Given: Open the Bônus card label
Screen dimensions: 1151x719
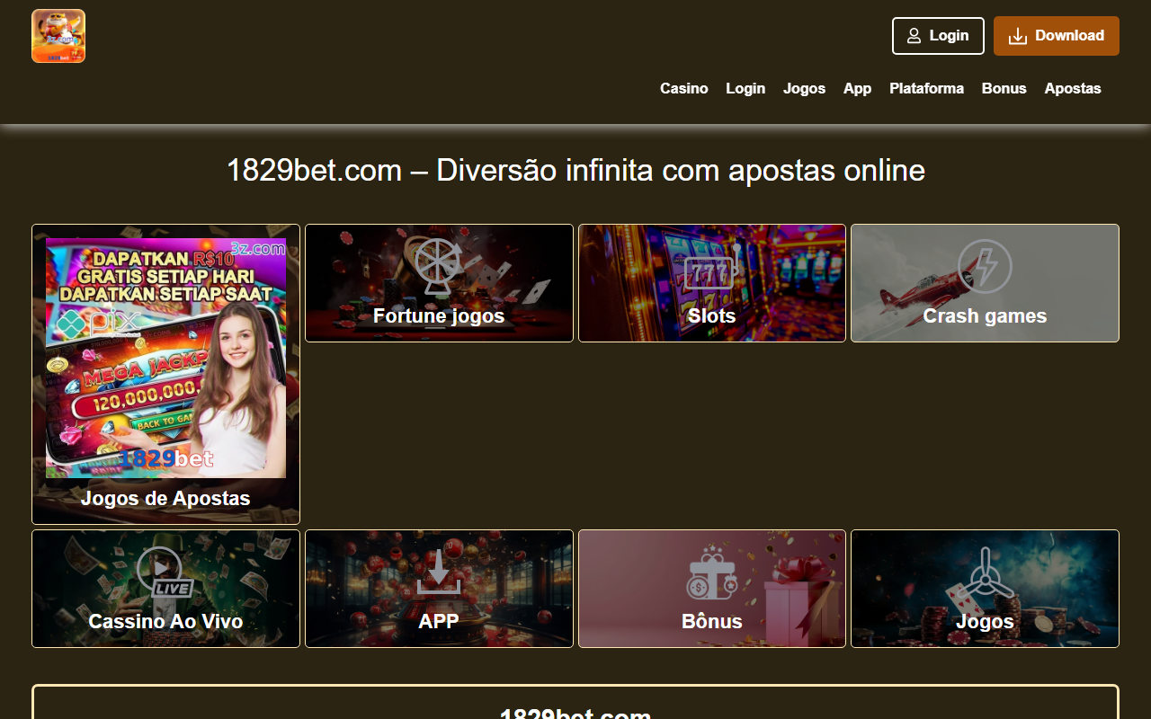Looking at the screenshot, I should pyautogui.click(x=712, y=621).
